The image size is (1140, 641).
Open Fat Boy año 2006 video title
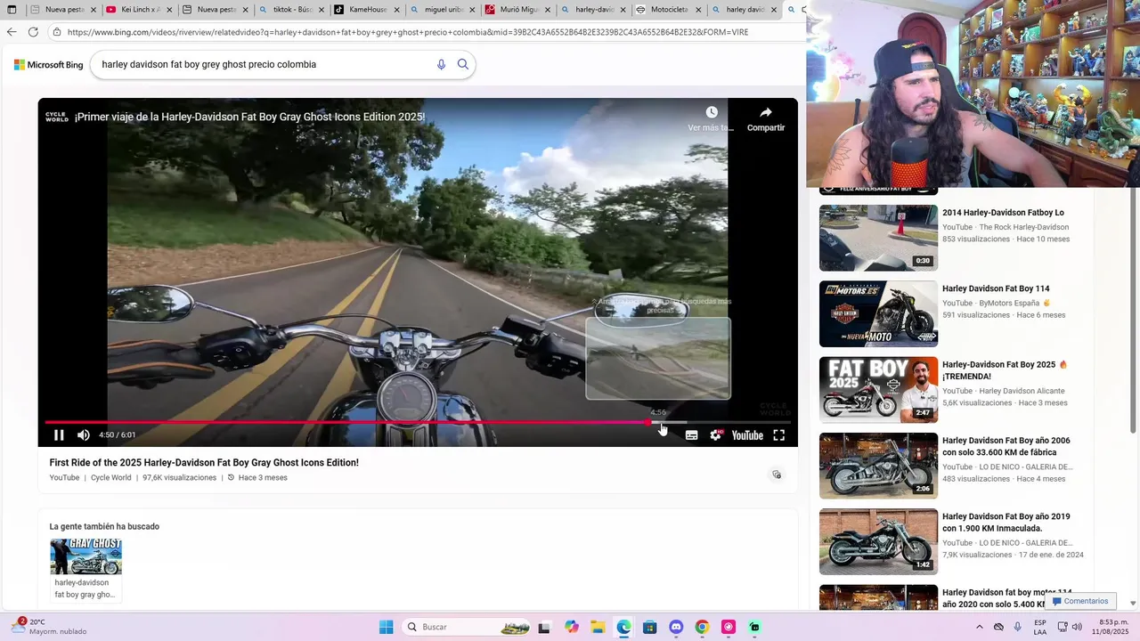[1006, 446]
